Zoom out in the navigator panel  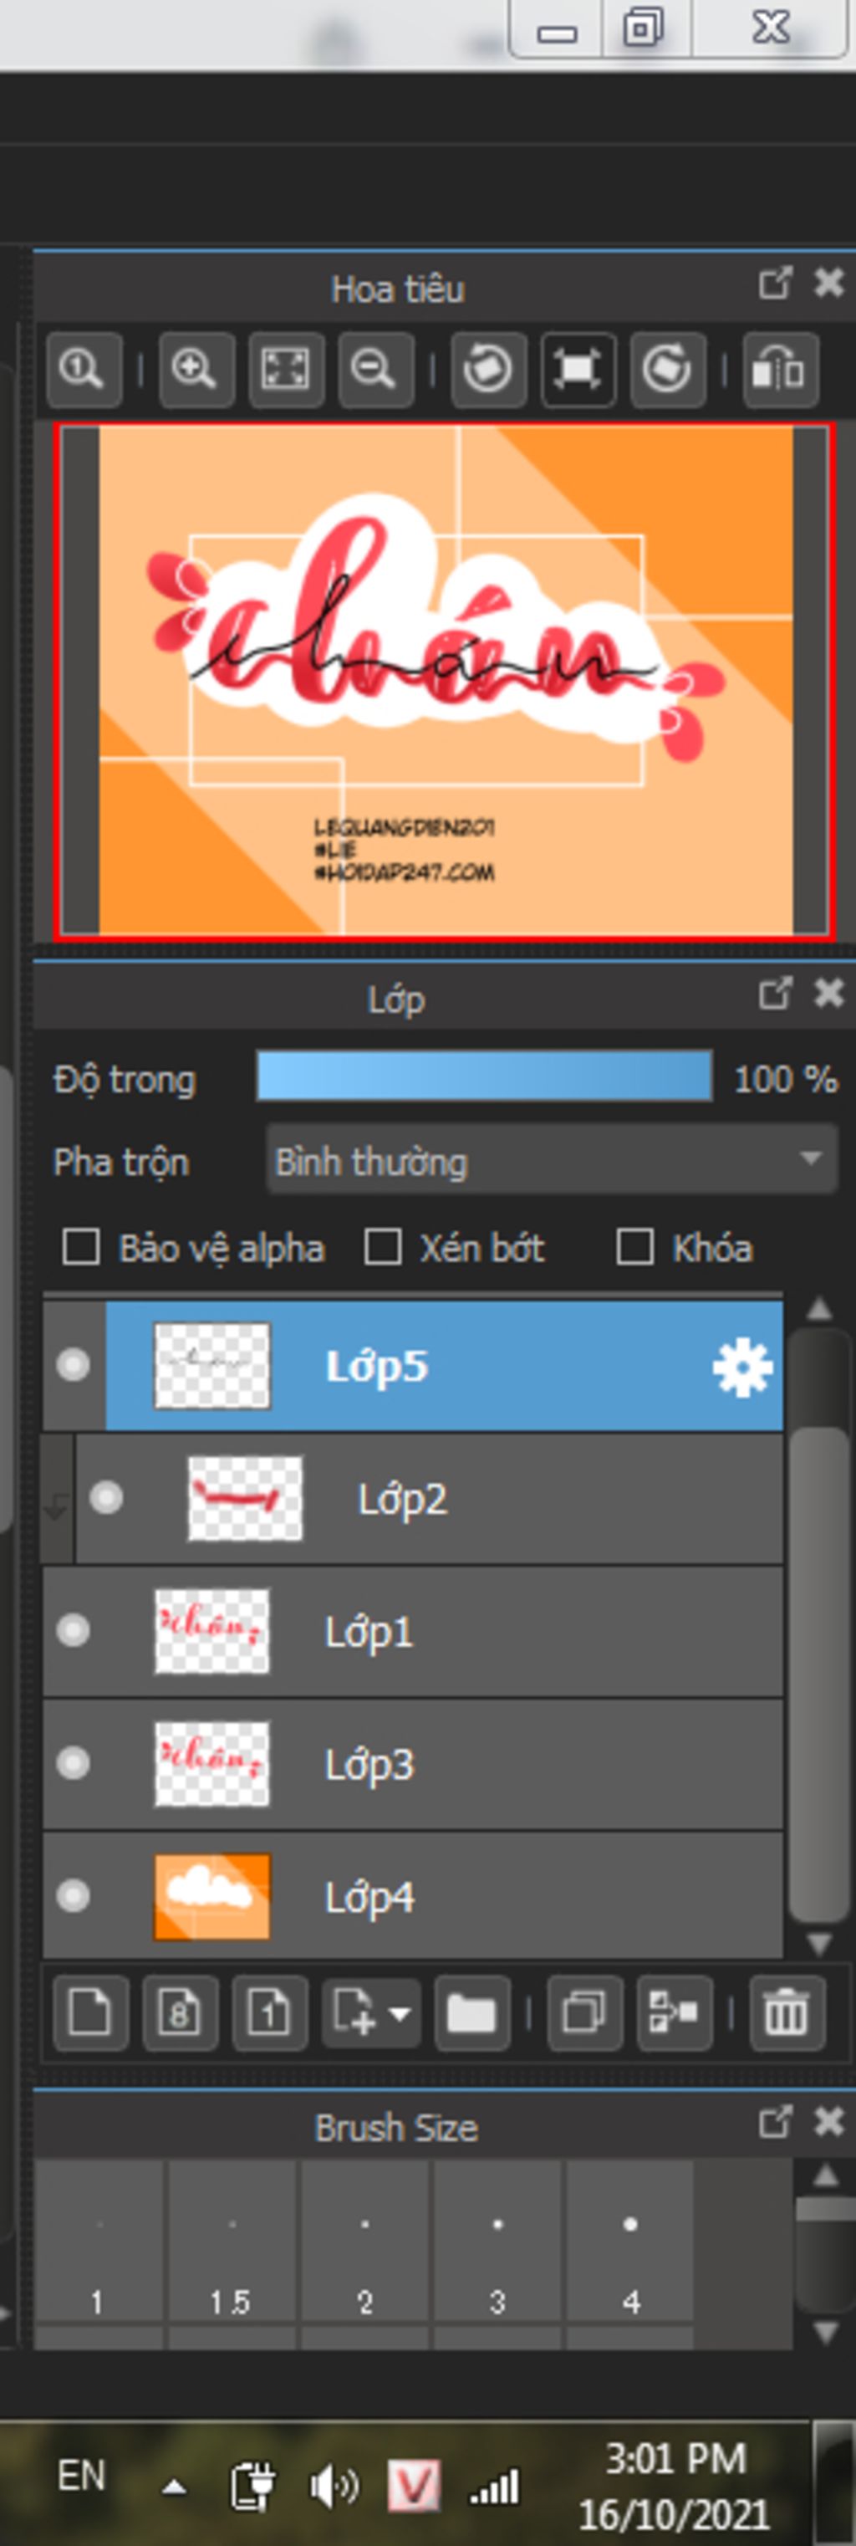375,371
